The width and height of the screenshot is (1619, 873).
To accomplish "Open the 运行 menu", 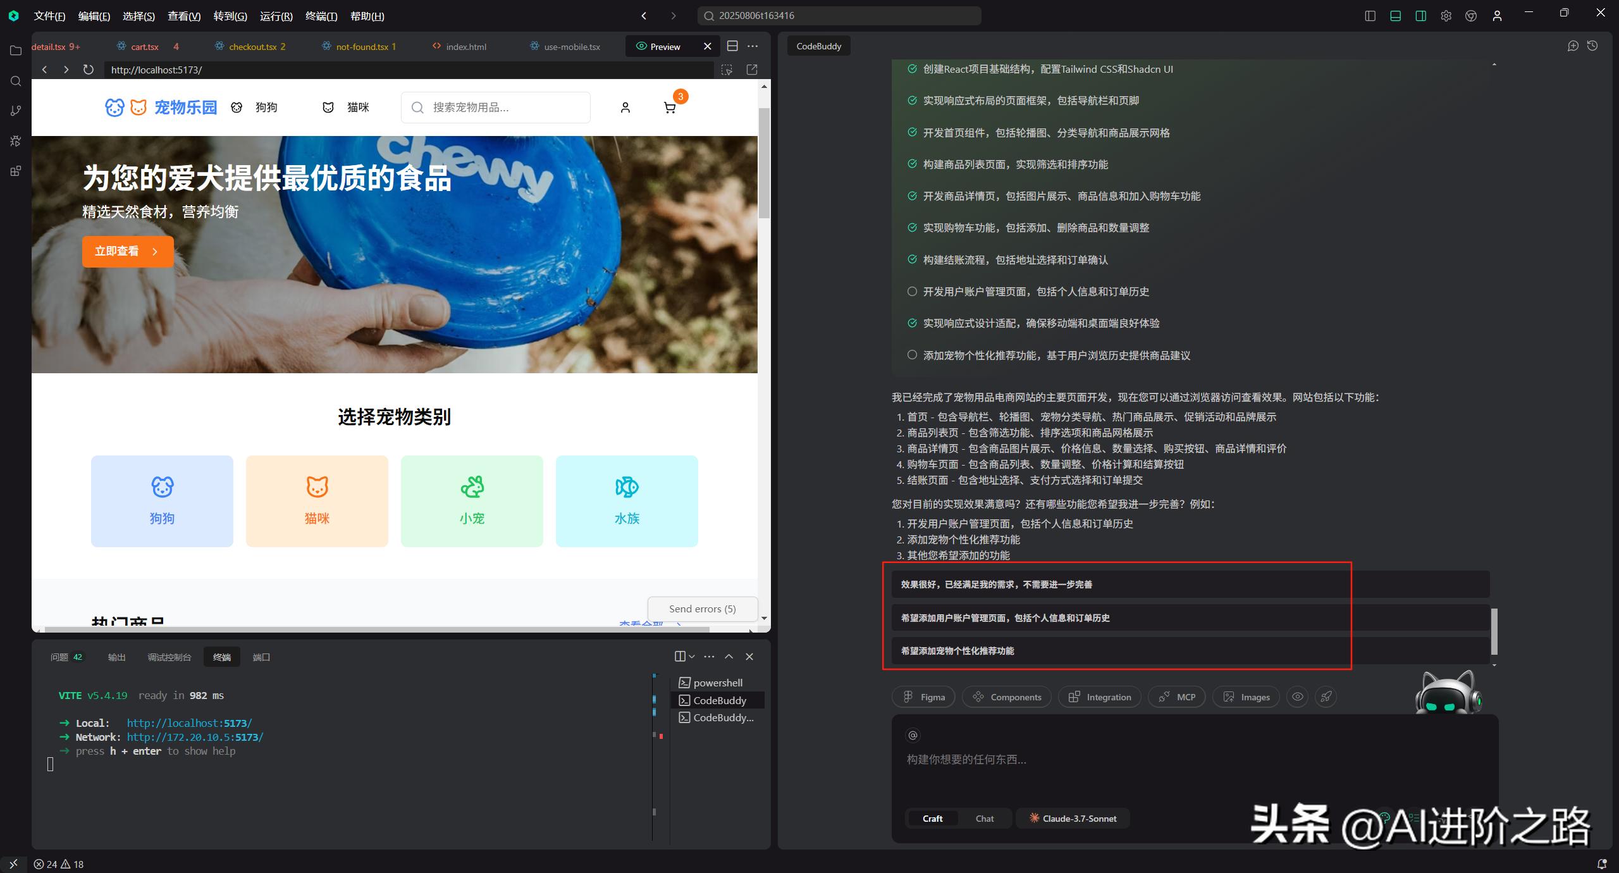I will click(275, 16).
